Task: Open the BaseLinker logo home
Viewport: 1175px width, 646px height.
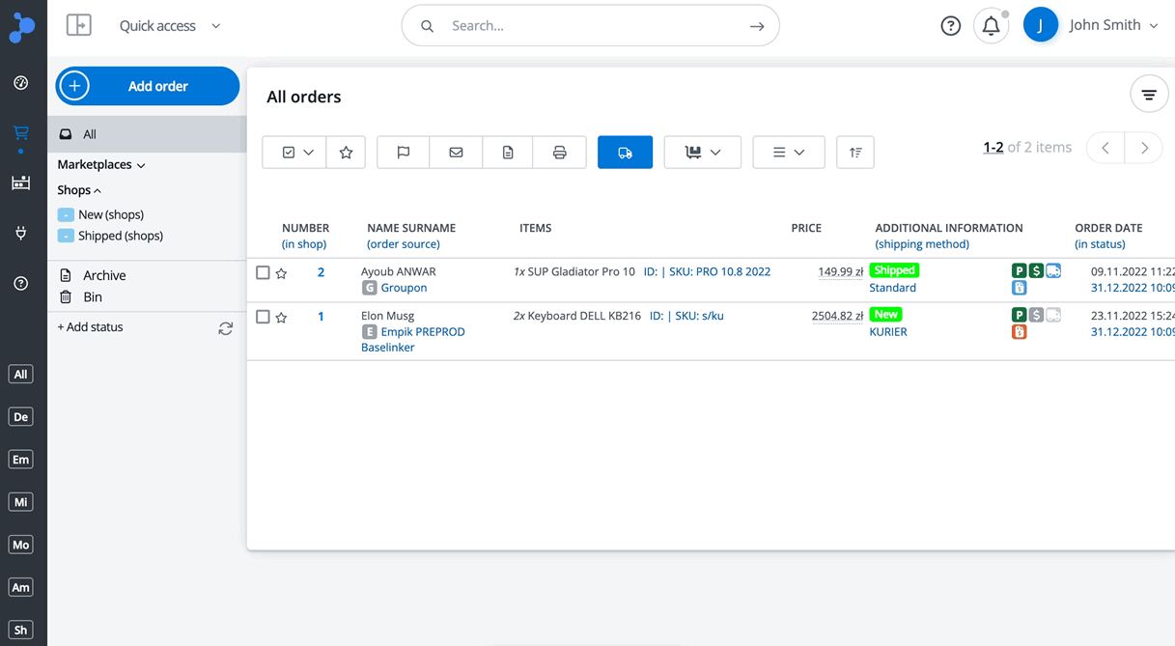Action: pos(21,26)
